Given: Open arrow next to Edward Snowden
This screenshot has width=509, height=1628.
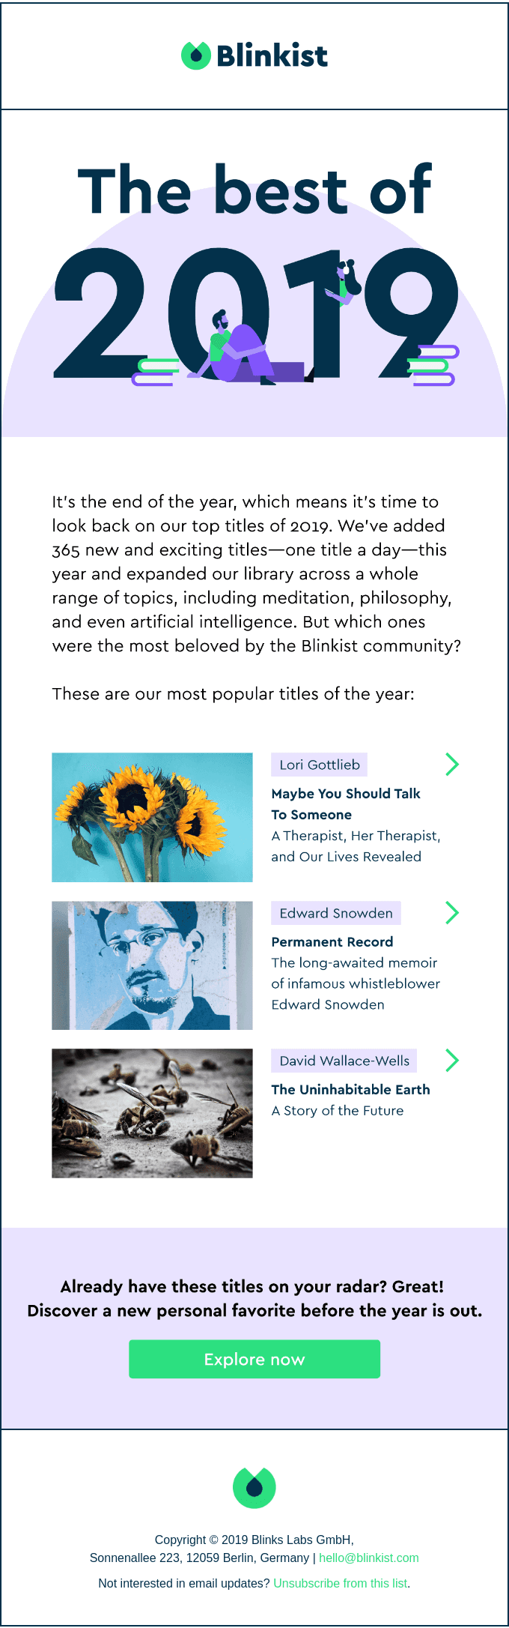Looking at the screenshot, I should pos(452,913).
